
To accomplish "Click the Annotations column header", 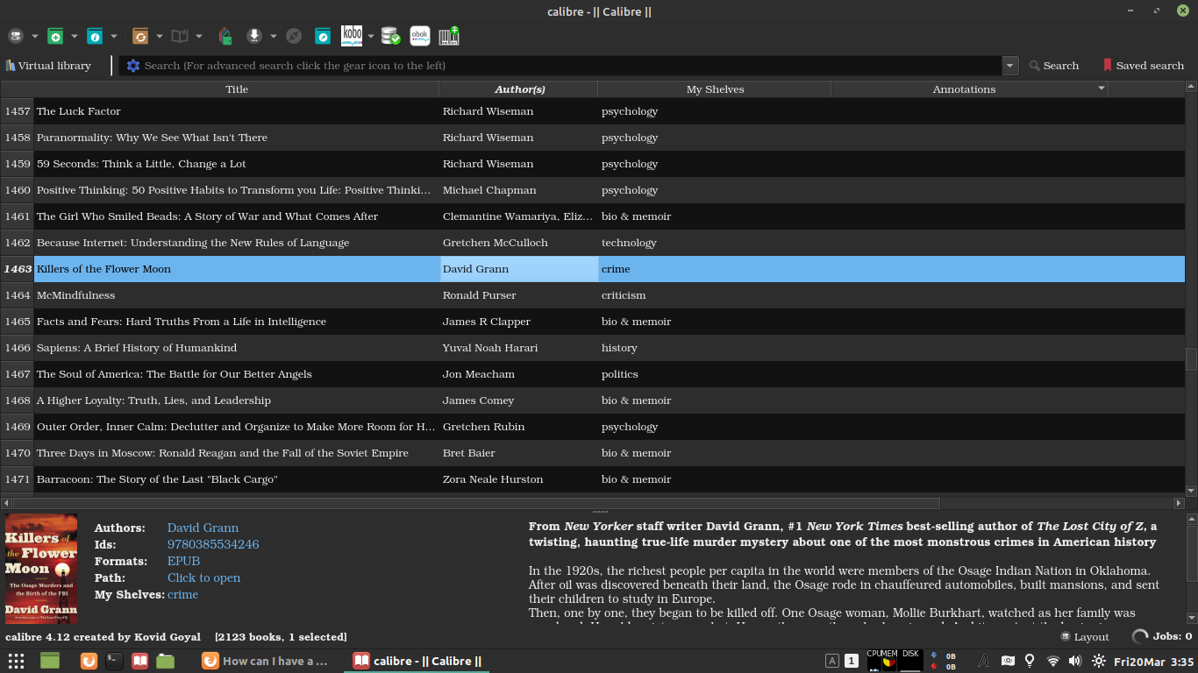I will tap(969, 89).
